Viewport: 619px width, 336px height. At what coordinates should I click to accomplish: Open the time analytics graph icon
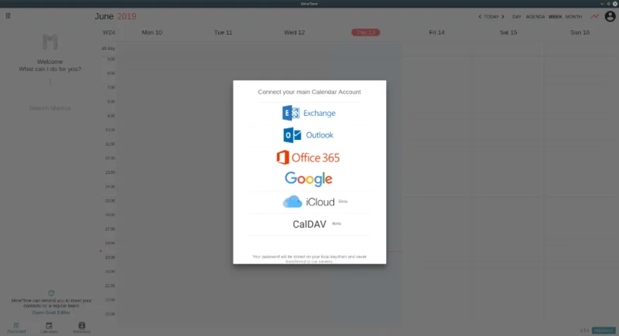594,16
